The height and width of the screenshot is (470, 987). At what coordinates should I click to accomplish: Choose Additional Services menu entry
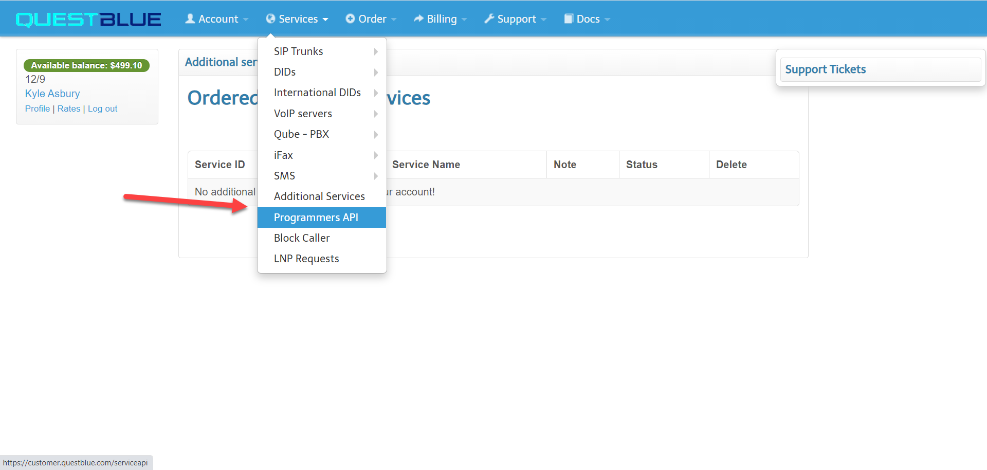pos(322,196)
